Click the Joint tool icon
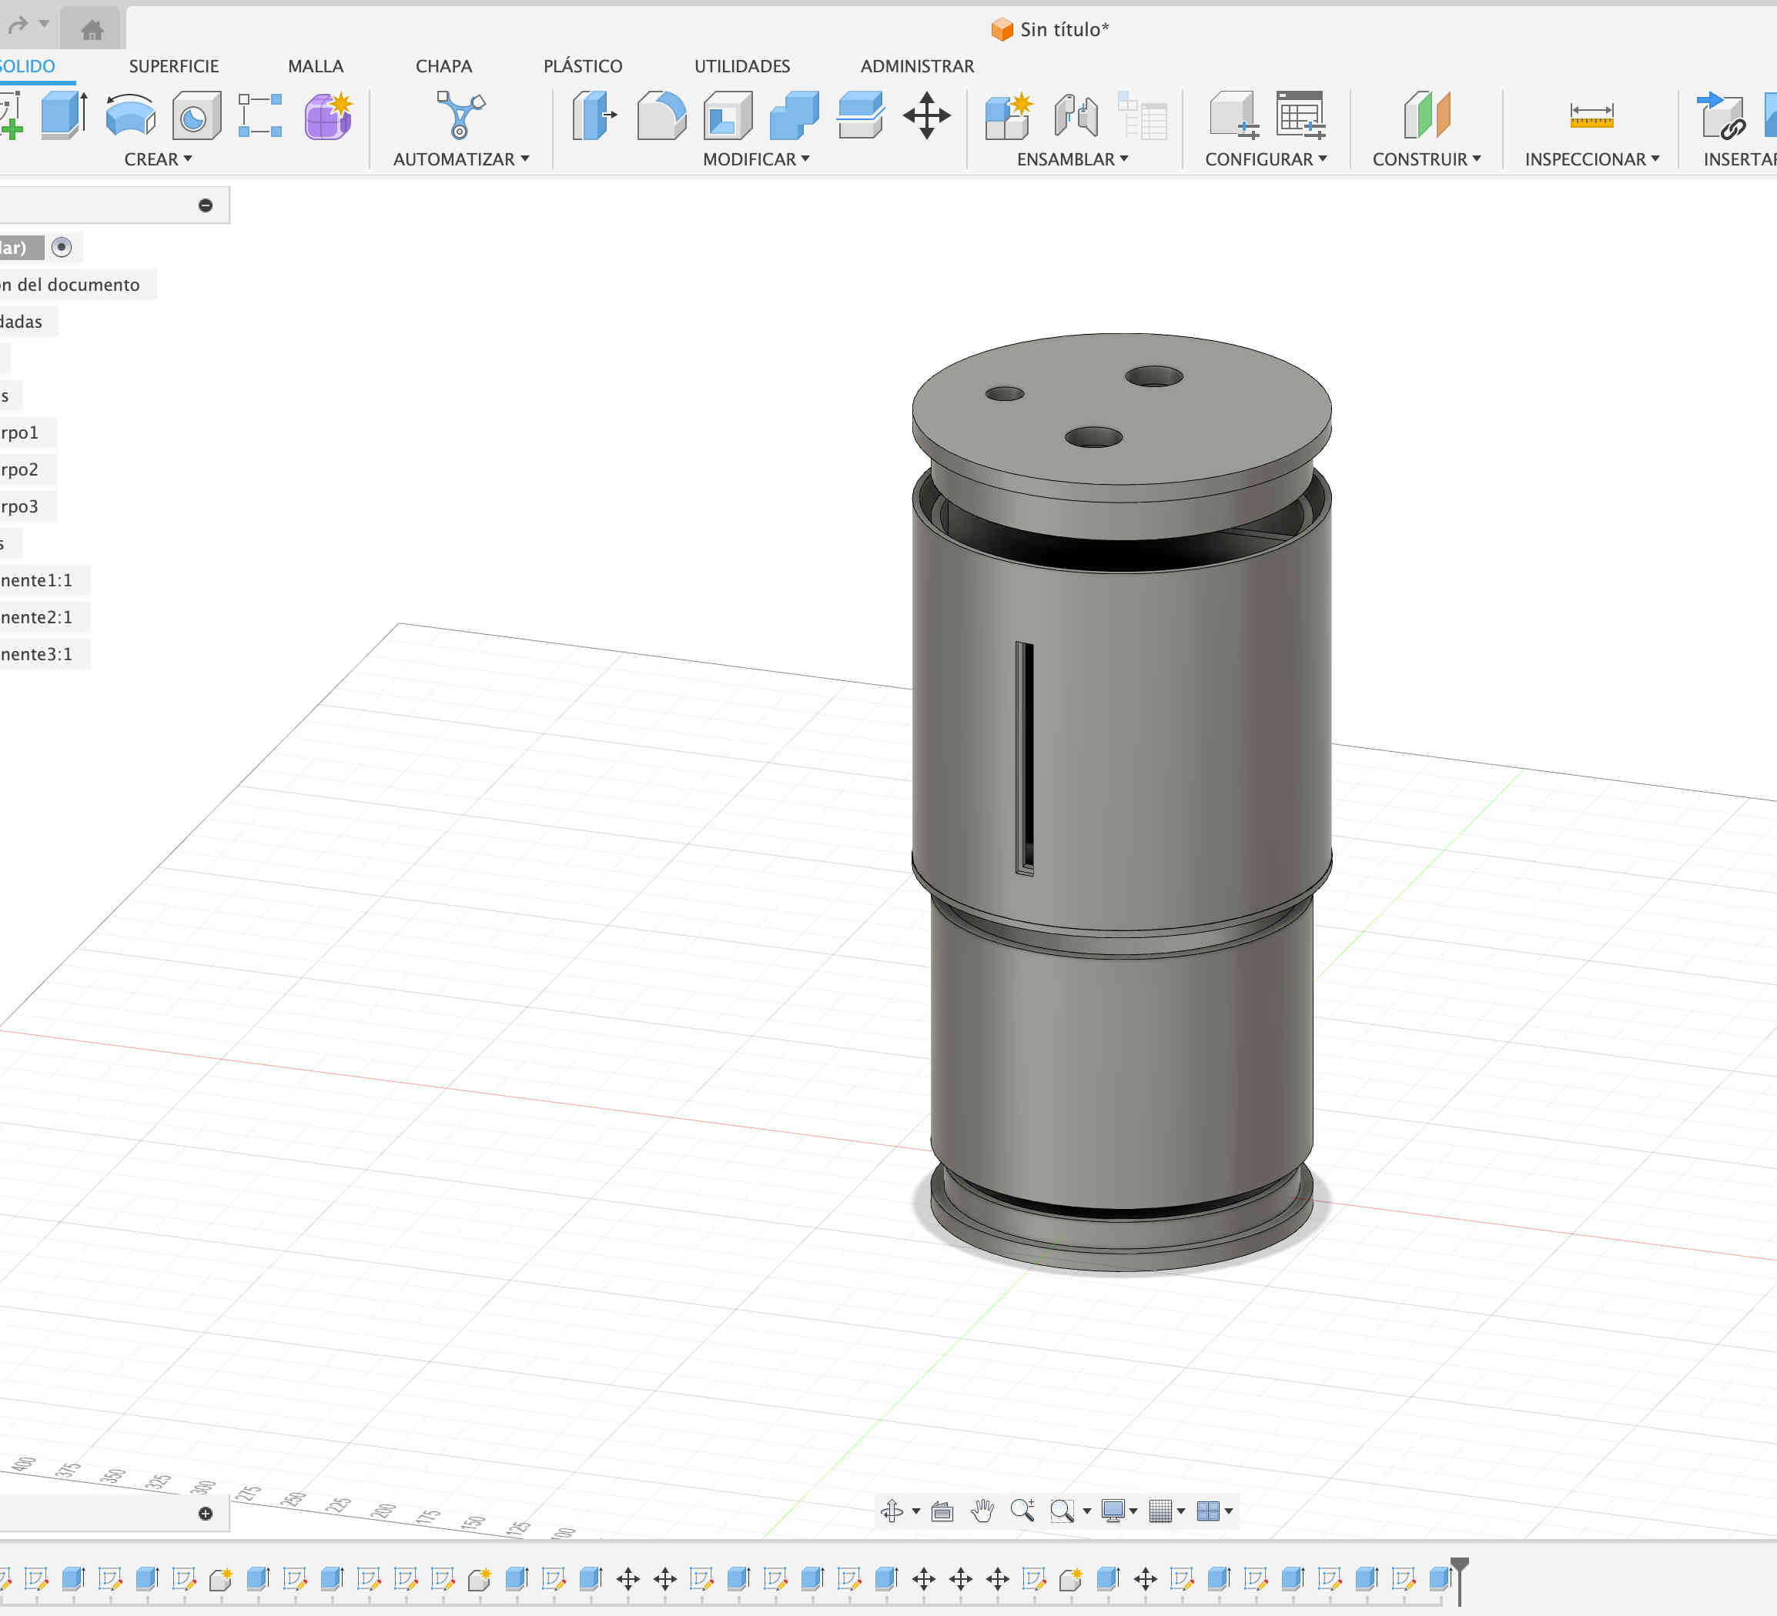This screenshot has width=1777, height=1616. [1076, 115]
